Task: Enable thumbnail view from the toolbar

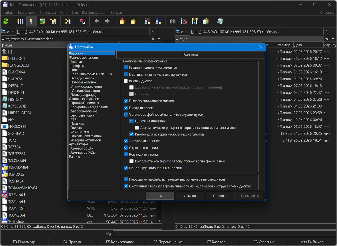Action: tap(42, 21)
